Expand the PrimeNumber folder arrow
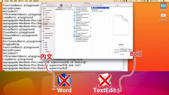Image resolution: width=169 pixels, height=95 pixels. coord(91,35)
